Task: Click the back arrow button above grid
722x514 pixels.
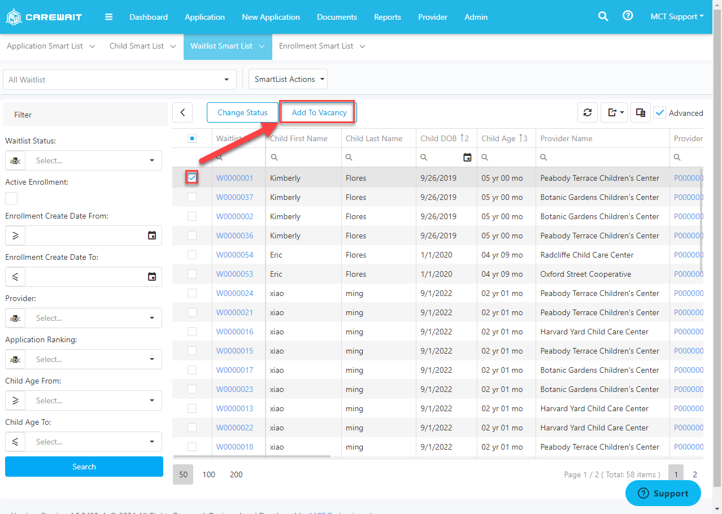Action: pyautogui.click(x=182, y=112)
